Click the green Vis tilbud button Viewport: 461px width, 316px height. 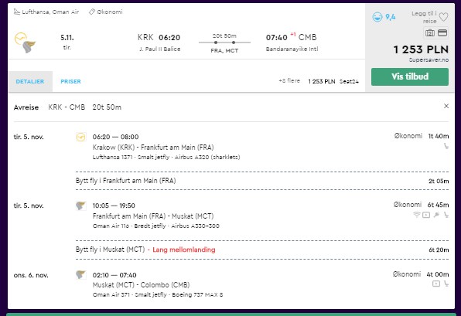[410, 76]
